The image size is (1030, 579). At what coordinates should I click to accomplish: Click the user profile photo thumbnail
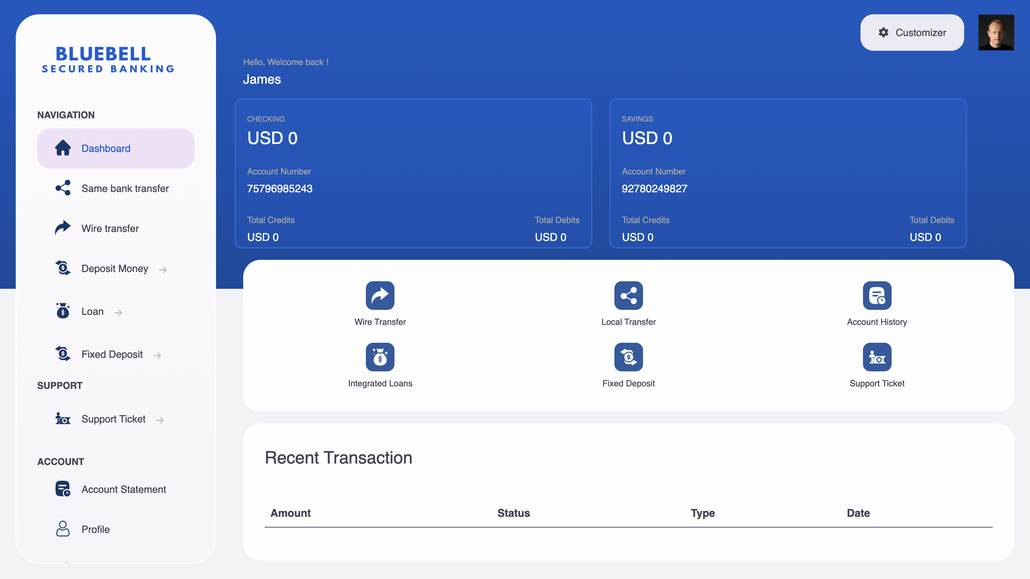tap(996, 33)
